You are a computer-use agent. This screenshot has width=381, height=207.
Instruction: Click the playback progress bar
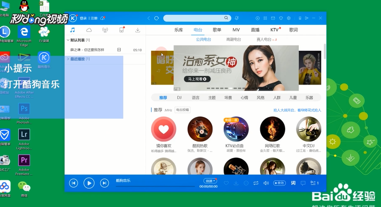156,186
